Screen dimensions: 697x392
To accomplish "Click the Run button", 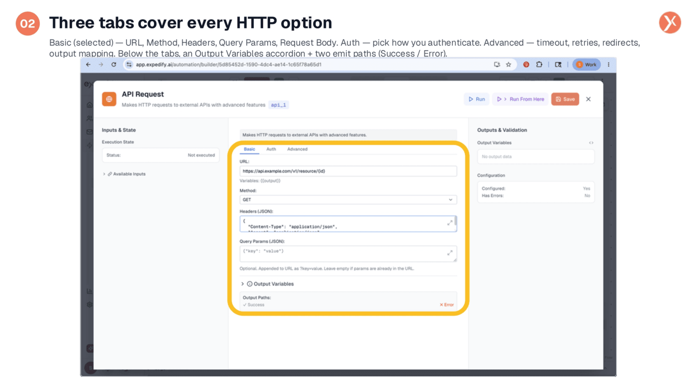I will [x=477, y=99].
